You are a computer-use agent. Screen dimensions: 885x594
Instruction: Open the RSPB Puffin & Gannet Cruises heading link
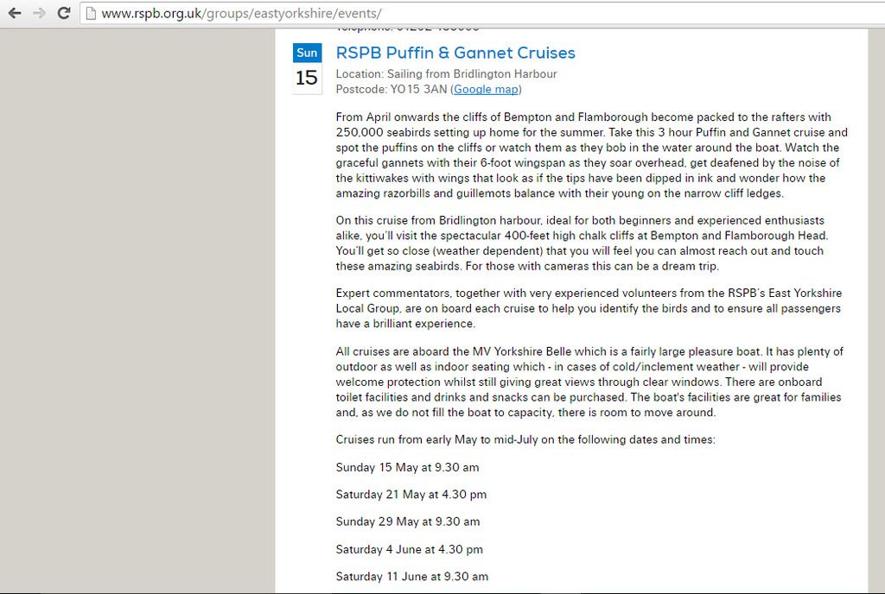pyautogui.click(x=455, y=53)
